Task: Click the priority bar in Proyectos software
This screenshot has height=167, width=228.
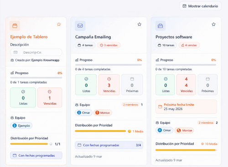Action: (x=186, y=150)
